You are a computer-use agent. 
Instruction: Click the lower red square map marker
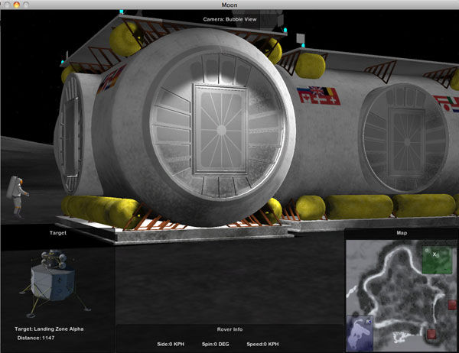tap(433, 335)
